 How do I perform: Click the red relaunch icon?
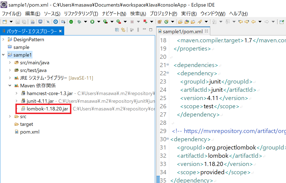[145, 22]
